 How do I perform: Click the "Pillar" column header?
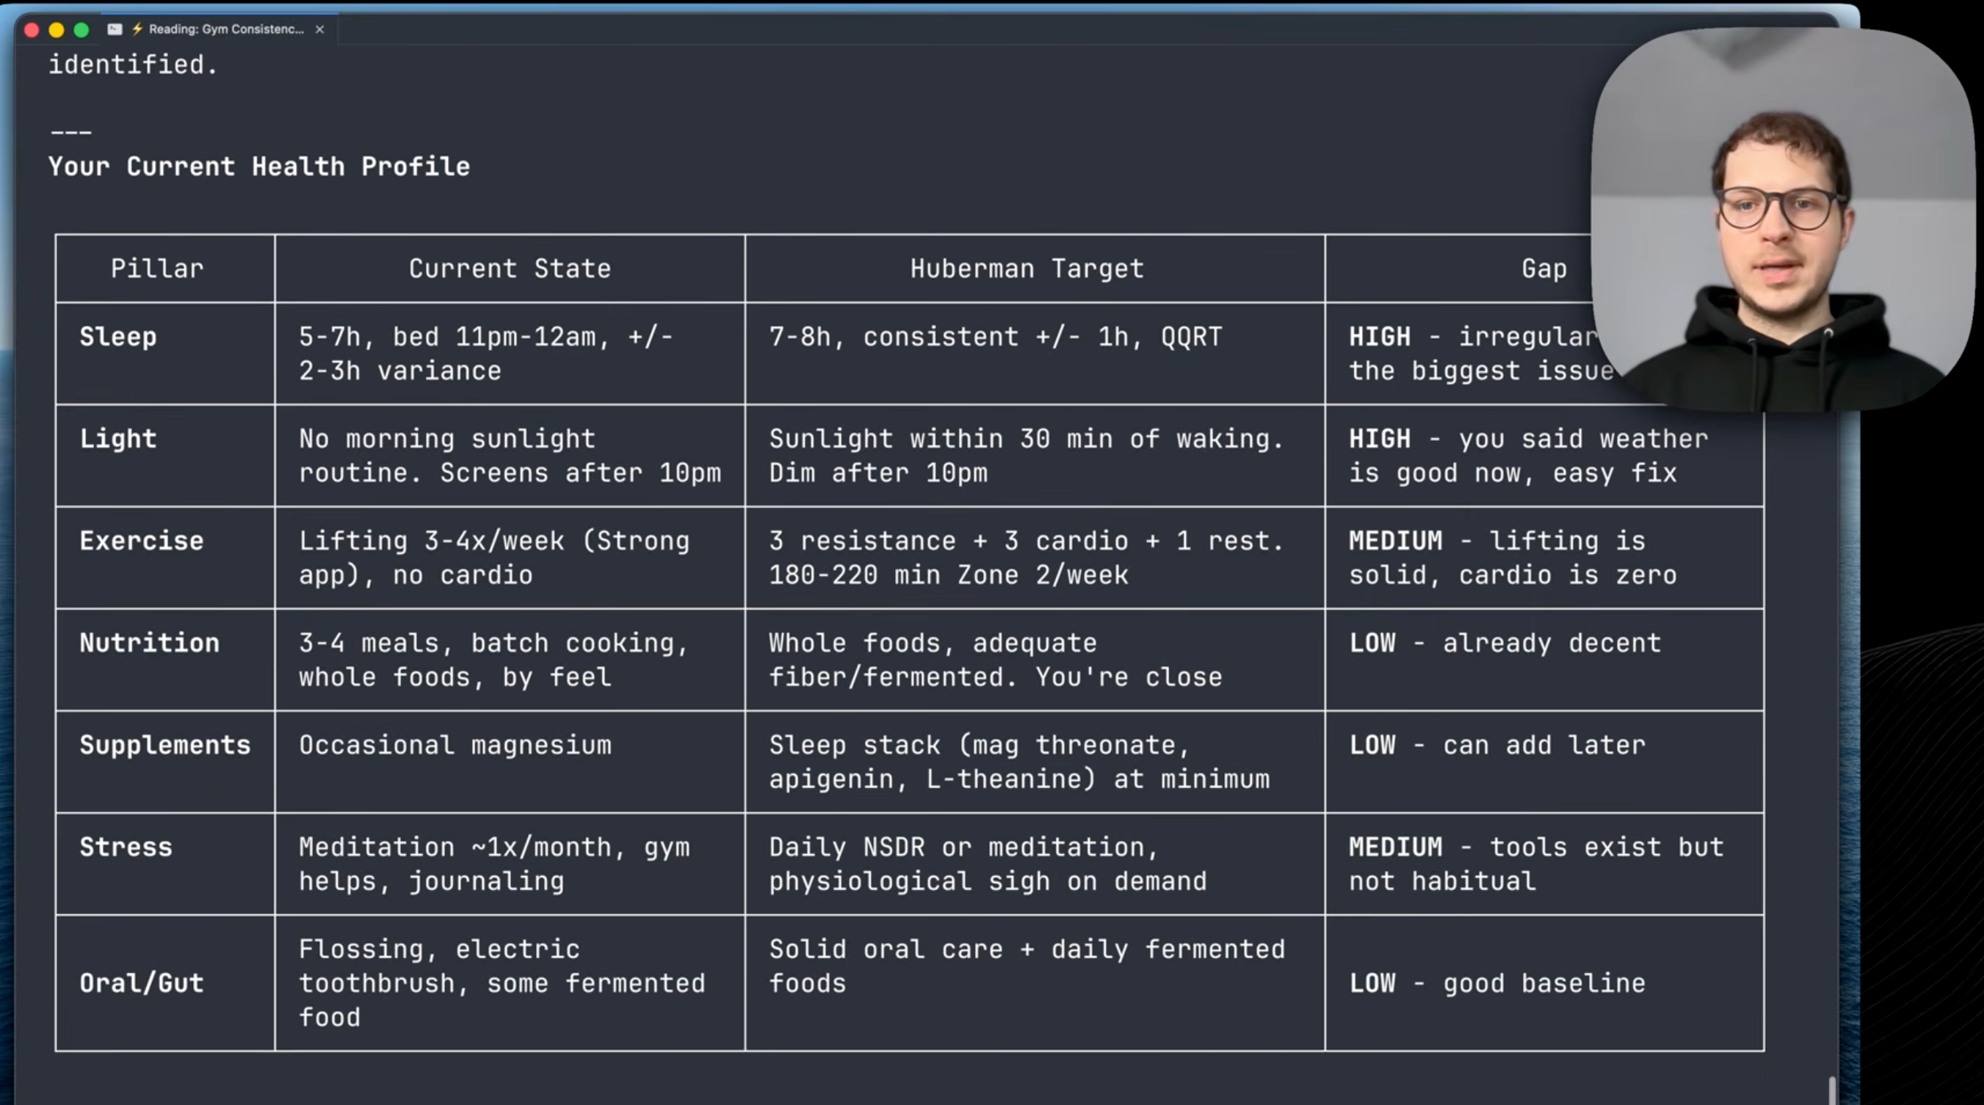pos(157,269)
